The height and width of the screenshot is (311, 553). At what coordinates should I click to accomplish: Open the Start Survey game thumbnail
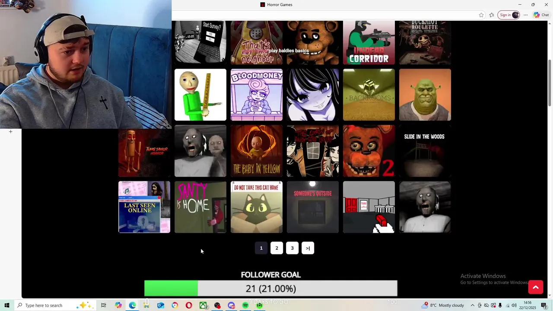200,42
